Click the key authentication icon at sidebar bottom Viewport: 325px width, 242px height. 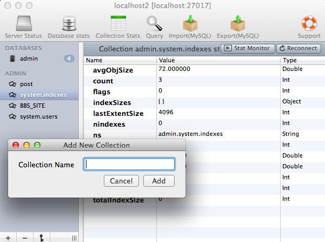[x=42, y=238]
